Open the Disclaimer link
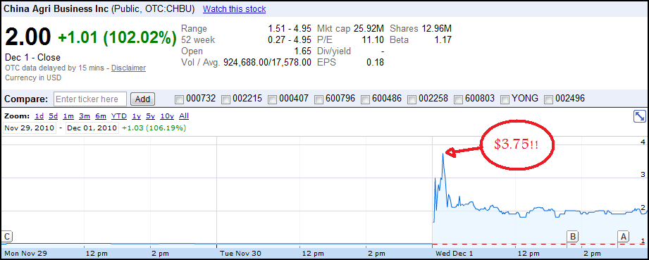The height and width of the screenshot is (260, 649). [x=128, y=68]
